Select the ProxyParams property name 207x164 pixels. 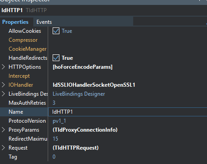tap(24, 130)
